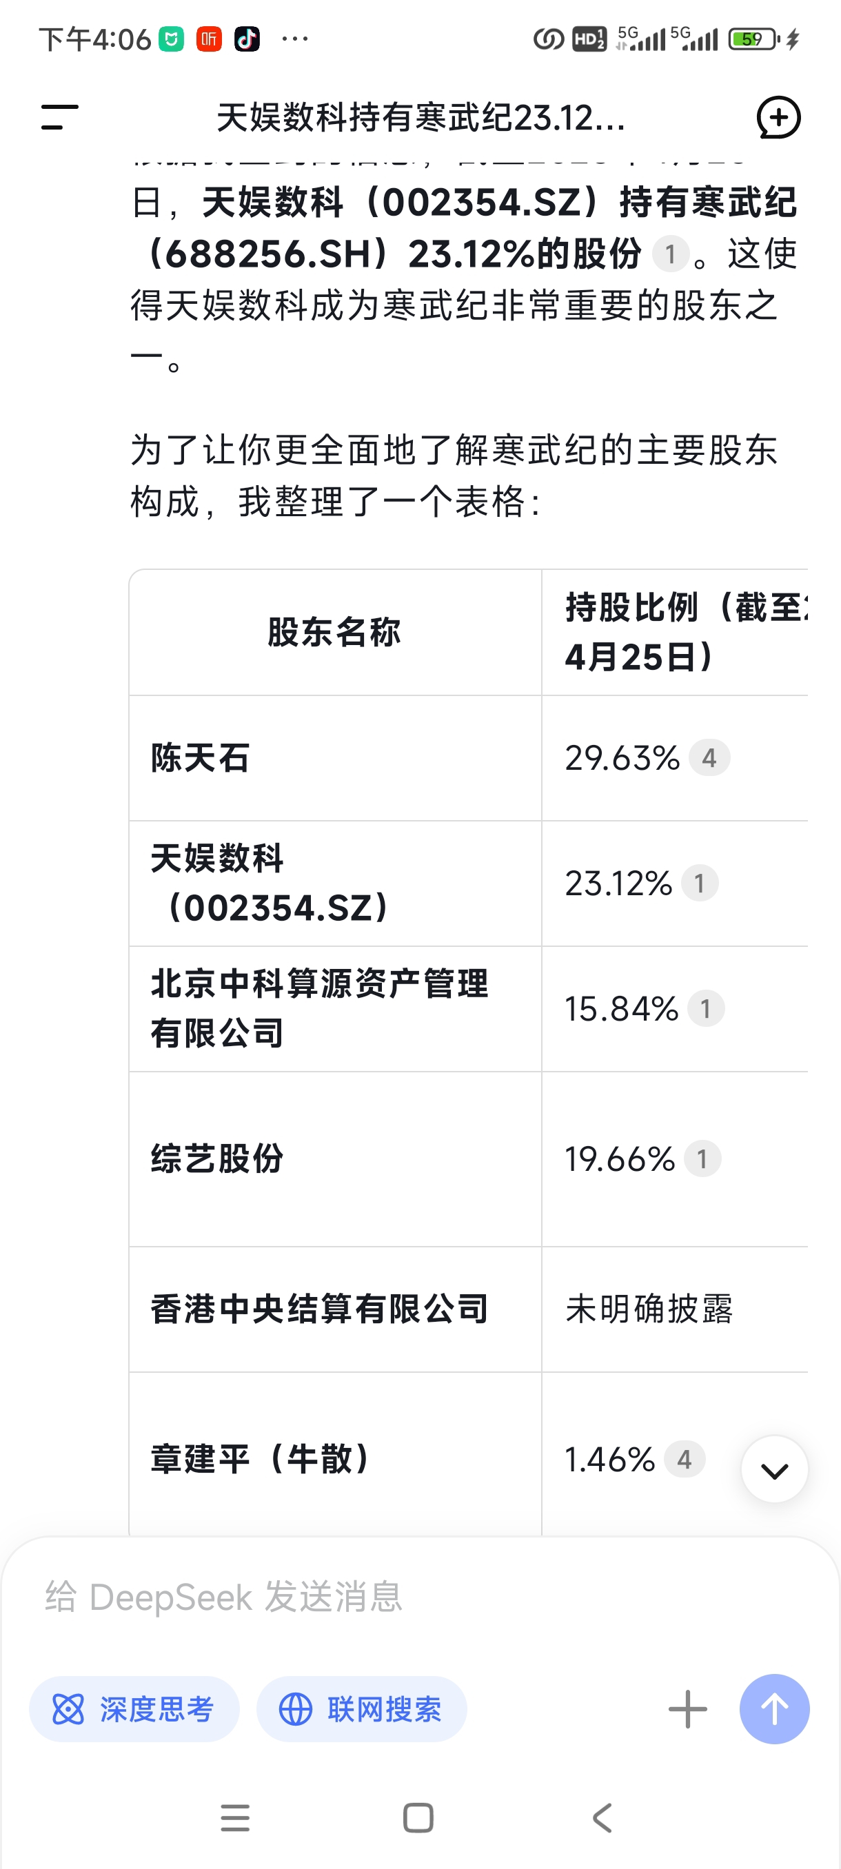Screen dimensions: 841x1869
Task: Jump to bottom with down chevron button
Action: 774,1469
